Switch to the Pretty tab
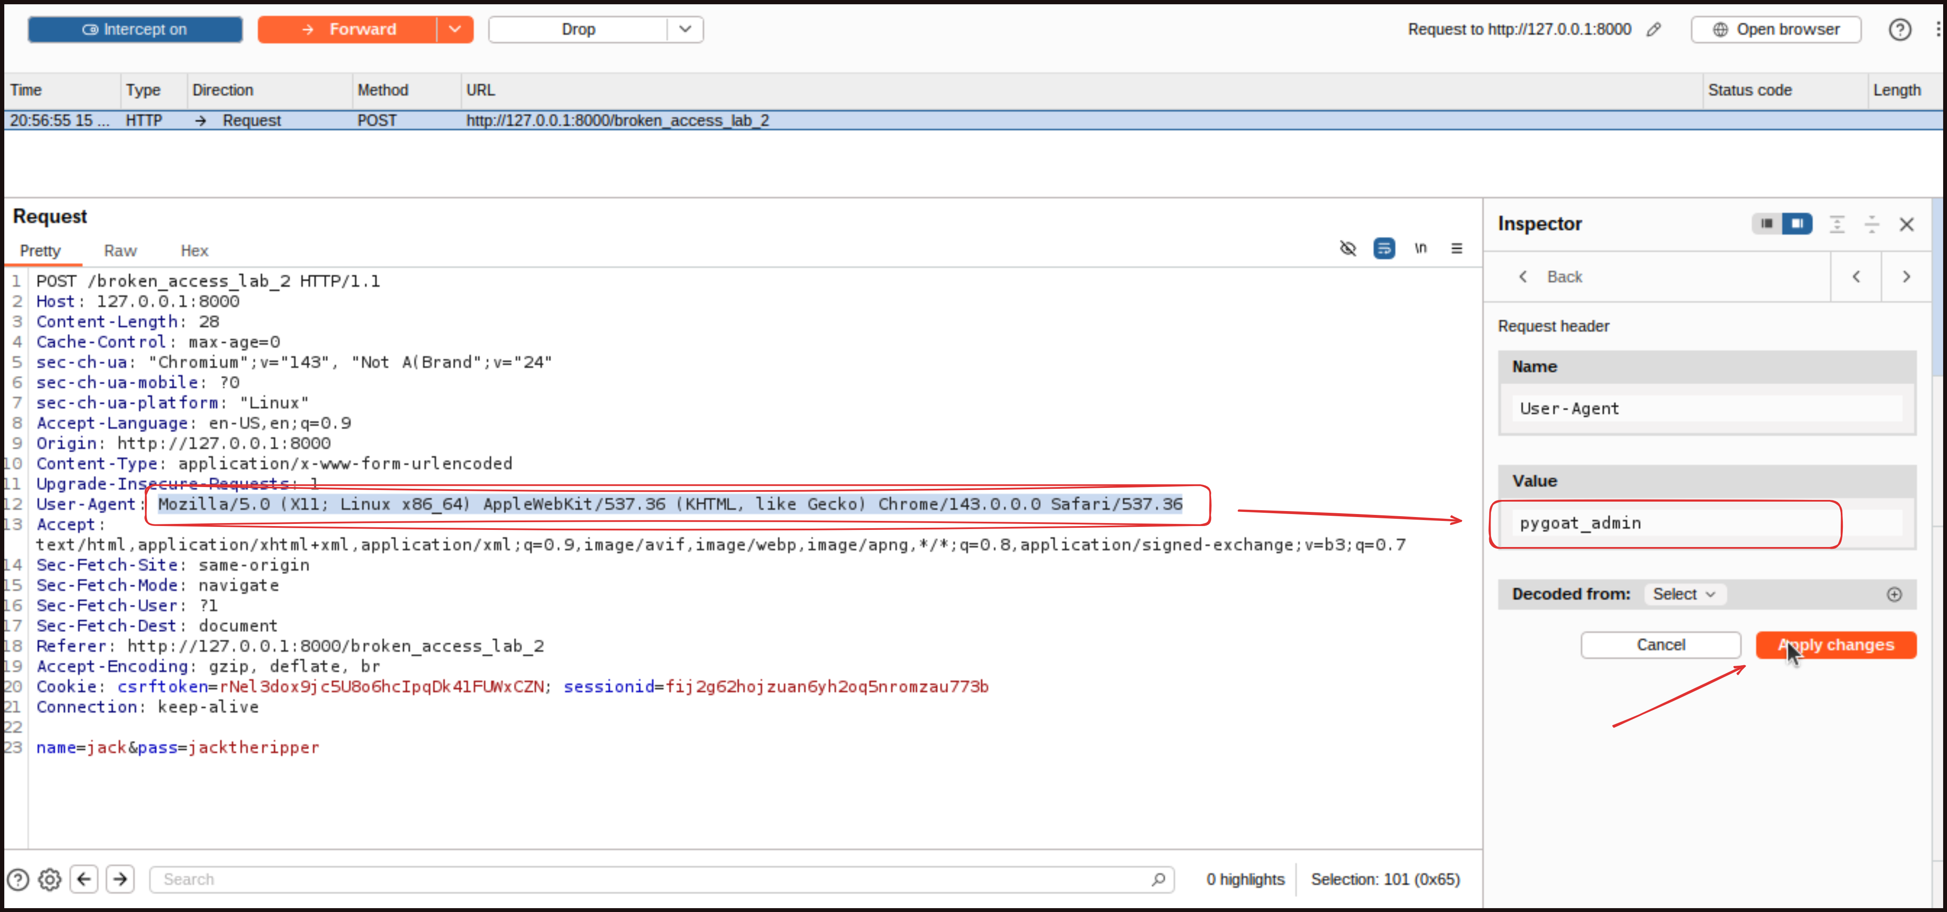The width and height of the screenshot is (1947, 912). pos(40,251)
